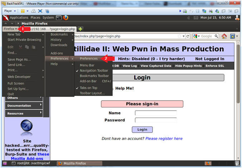Image resolution: width=242 pixels, height=168 pixels.
Task: Click Hide Popup Hints link
Action: point(188,66)
